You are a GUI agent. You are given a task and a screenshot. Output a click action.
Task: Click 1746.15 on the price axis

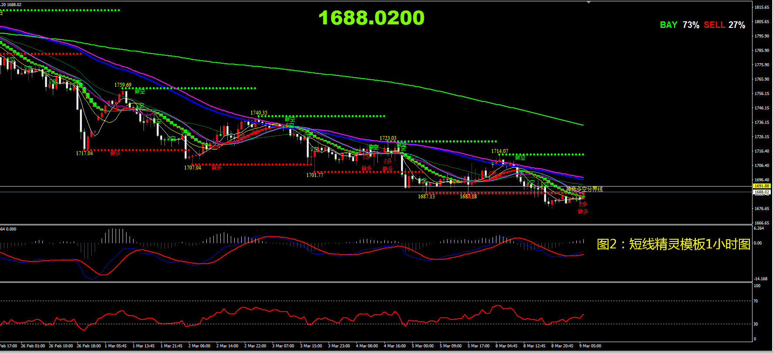762,108
